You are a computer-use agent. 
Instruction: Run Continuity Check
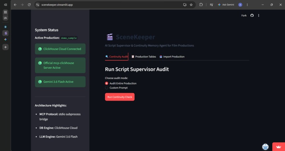click(120, 97)
